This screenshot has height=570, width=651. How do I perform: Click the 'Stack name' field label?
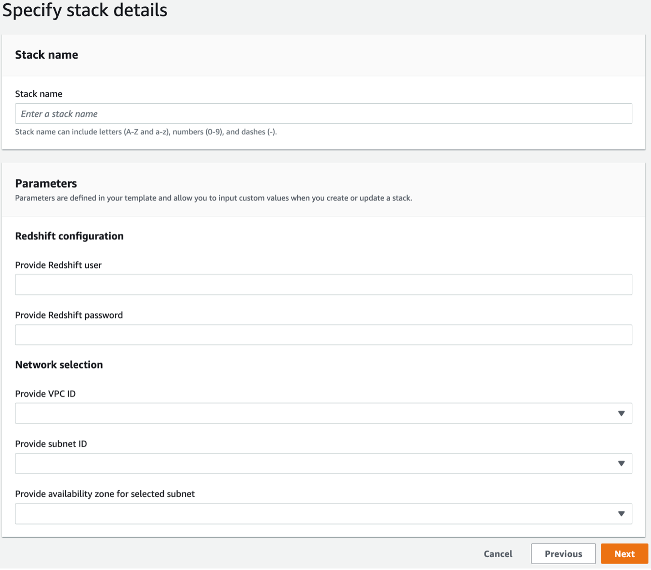coord(39,94)
